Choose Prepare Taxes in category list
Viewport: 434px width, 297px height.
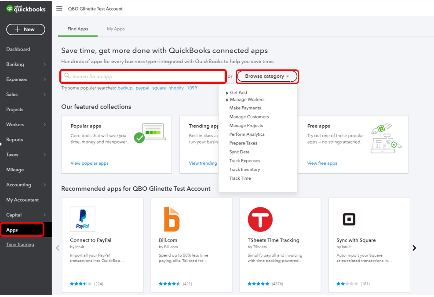click(243, 143)
